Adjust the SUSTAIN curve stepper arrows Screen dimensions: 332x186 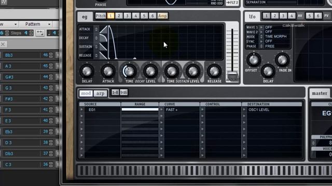coord(96,47)
